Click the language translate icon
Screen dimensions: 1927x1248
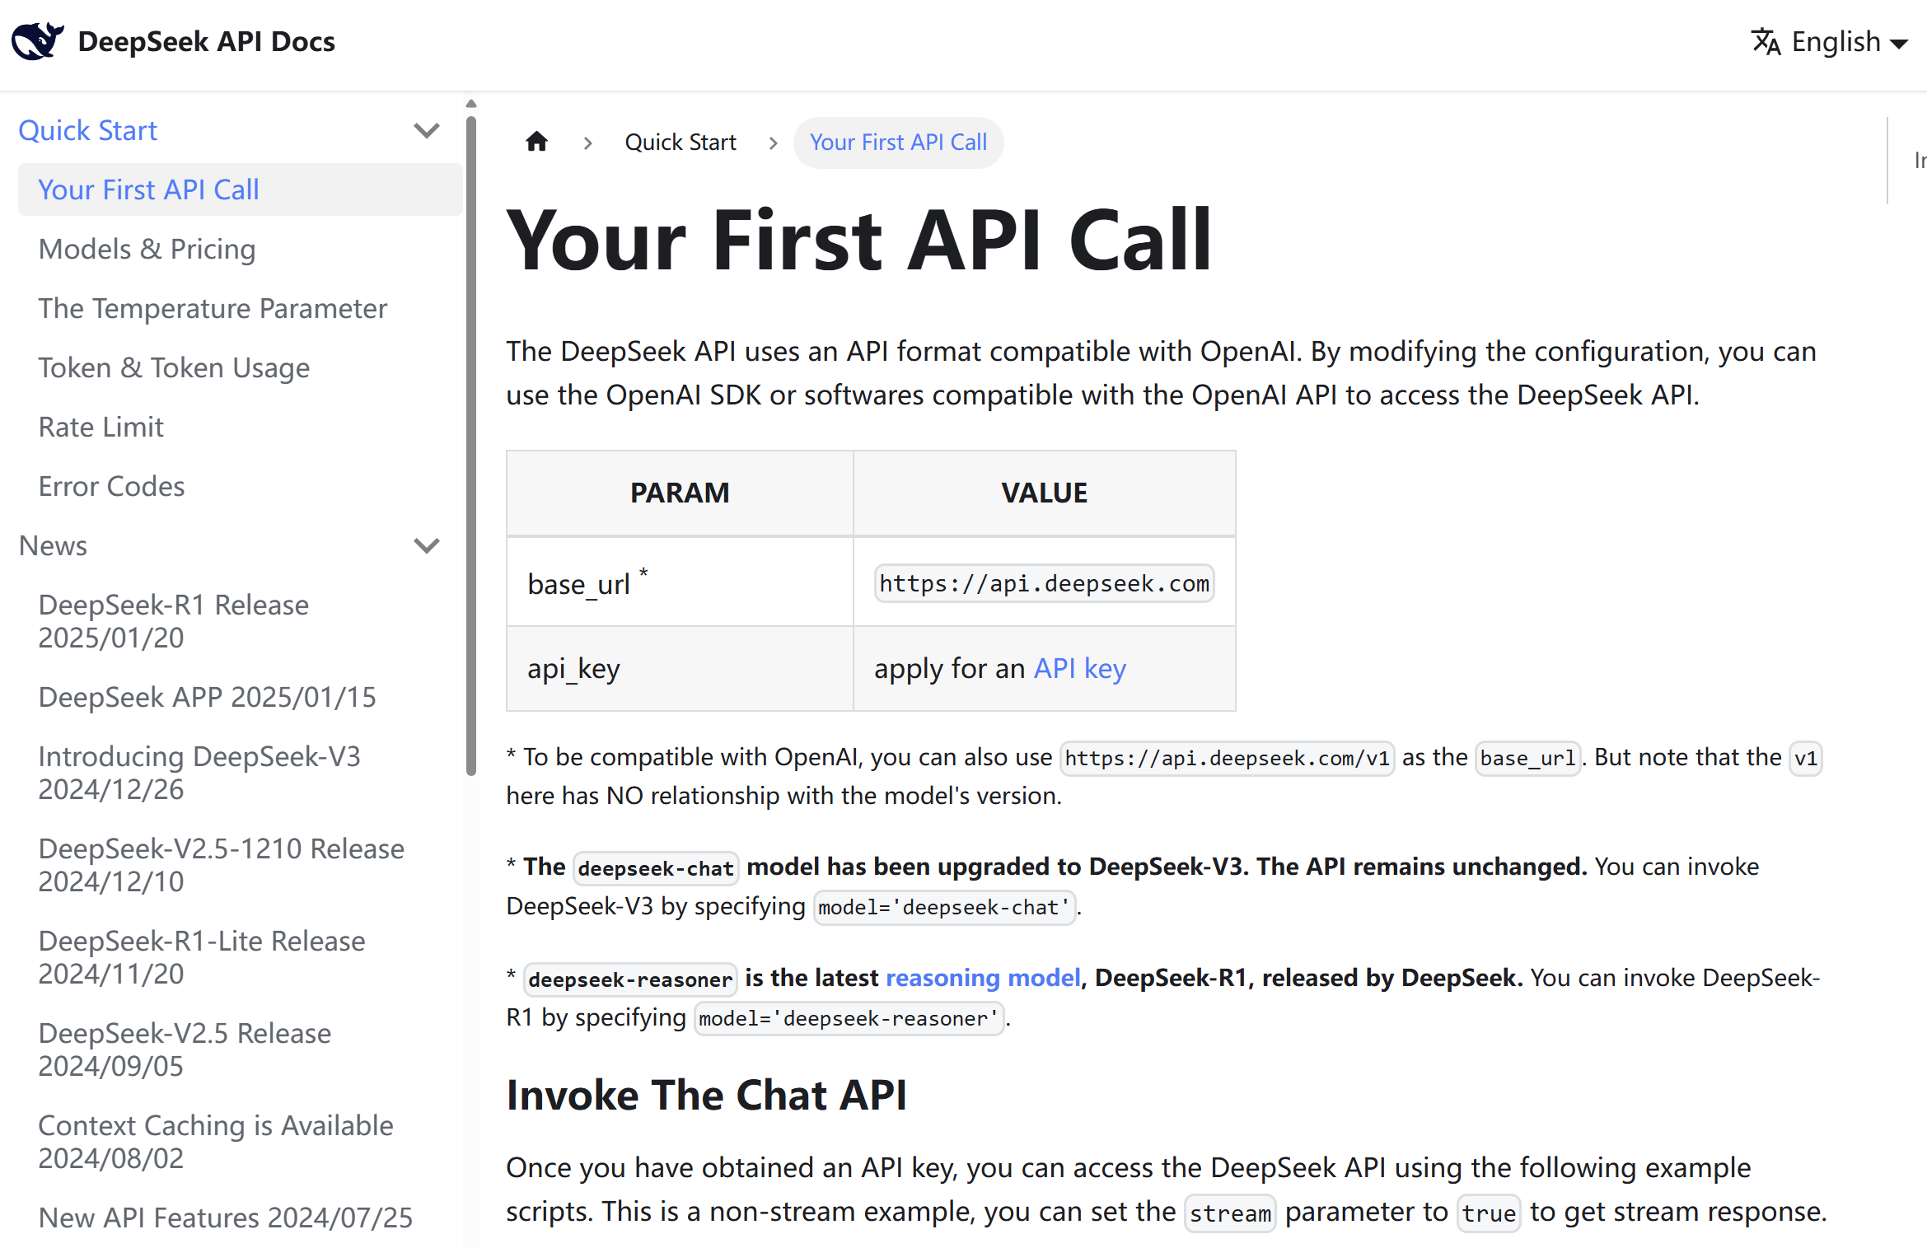click(x=1766, y=41)
